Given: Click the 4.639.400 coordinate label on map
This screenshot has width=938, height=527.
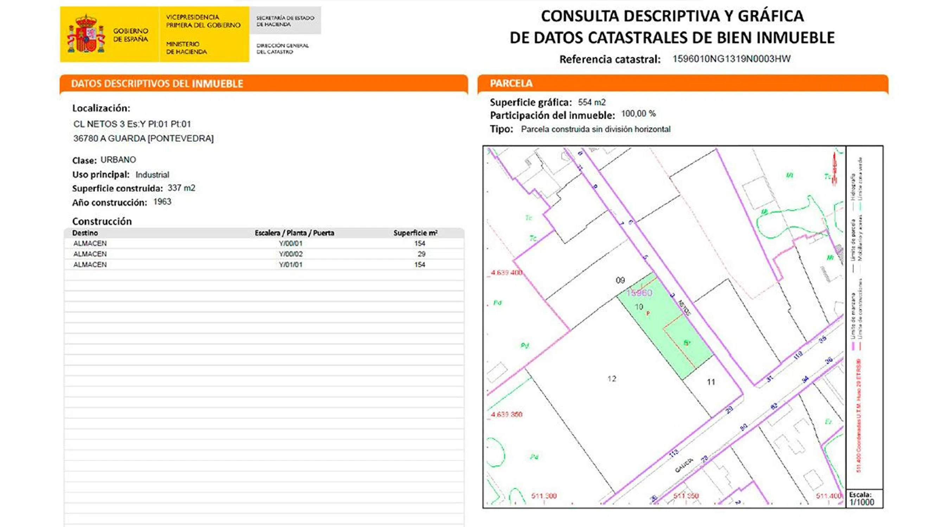Looking at the screenshot, I should tap(506, 272).
